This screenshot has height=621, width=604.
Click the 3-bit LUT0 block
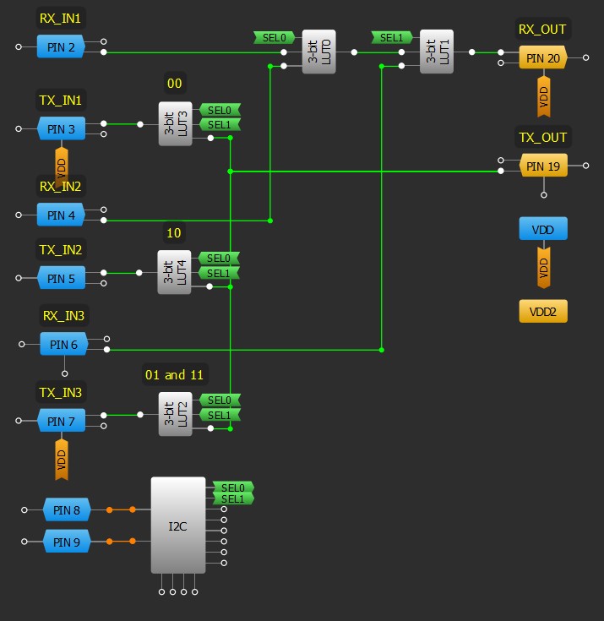click(318, 52)
